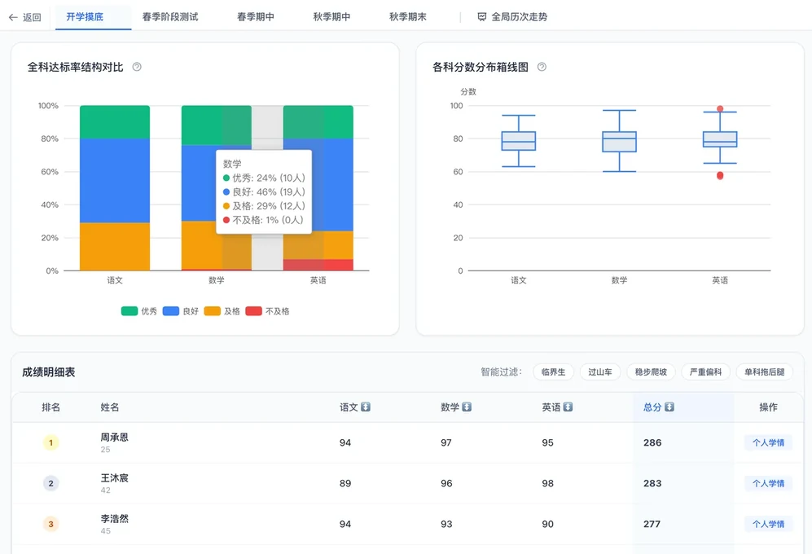Click the 数学 box plot box
The width and height of the screenshot is (812, 554).
[619, 142]
